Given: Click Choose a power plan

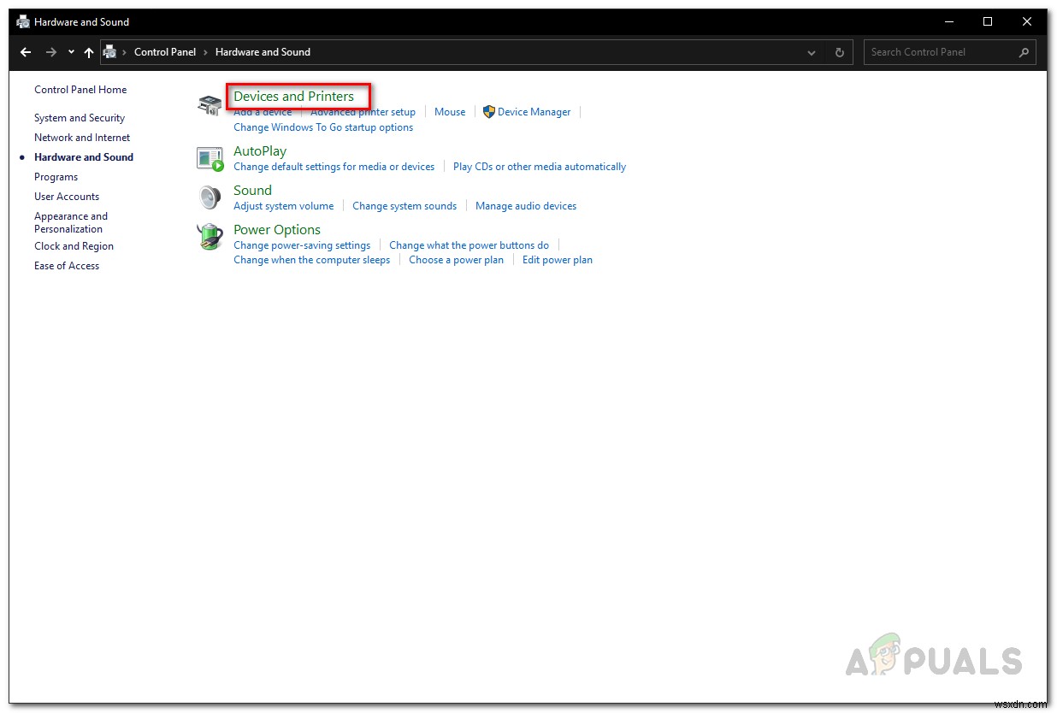Looking at the screenshot, I should tap(456, 260).
